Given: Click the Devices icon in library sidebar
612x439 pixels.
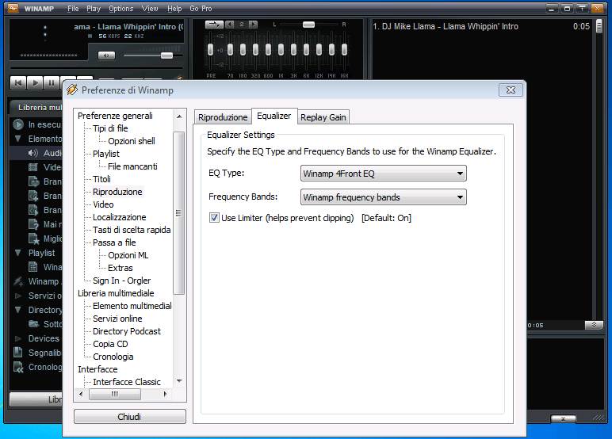Looking at the screenshot, I should [17, 338].
